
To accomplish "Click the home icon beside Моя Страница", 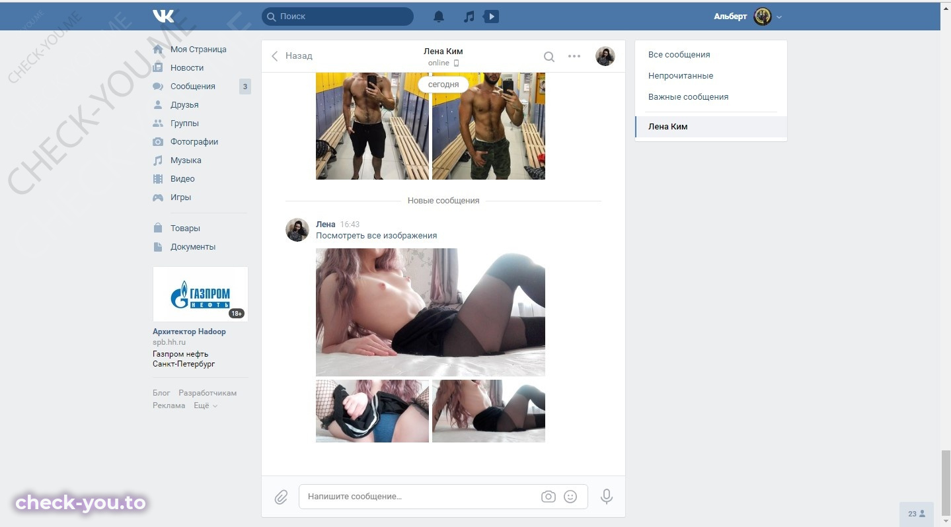I will [158, 50].
